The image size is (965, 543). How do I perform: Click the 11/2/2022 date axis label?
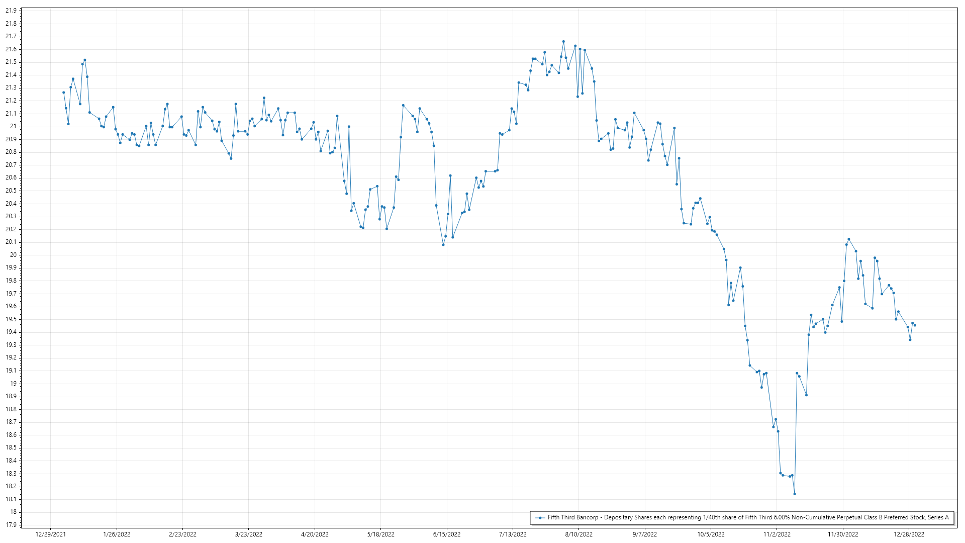[777, 534]
